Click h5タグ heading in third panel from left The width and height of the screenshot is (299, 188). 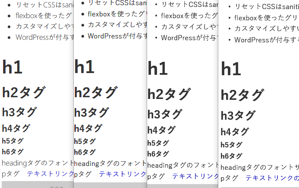click(158, 143)
